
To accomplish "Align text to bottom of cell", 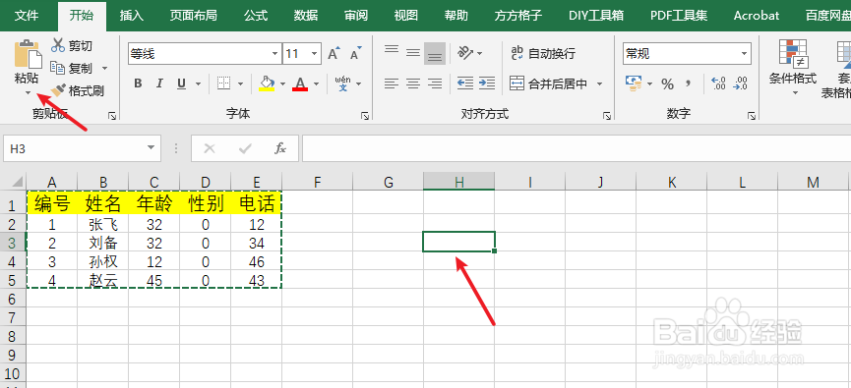I will [435, 53].
